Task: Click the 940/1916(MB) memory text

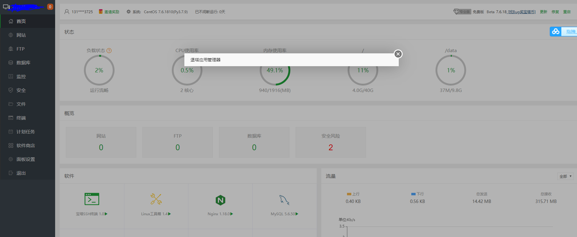Action: (275, 90)
